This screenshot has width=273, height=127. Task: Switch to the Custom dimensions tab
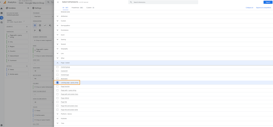(x=90, y=8)
